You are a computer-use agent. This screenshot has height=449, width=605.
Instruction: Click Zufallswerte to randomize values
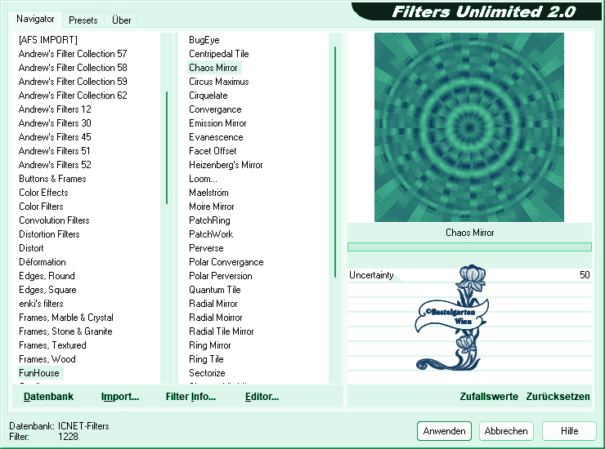point(489,397)
